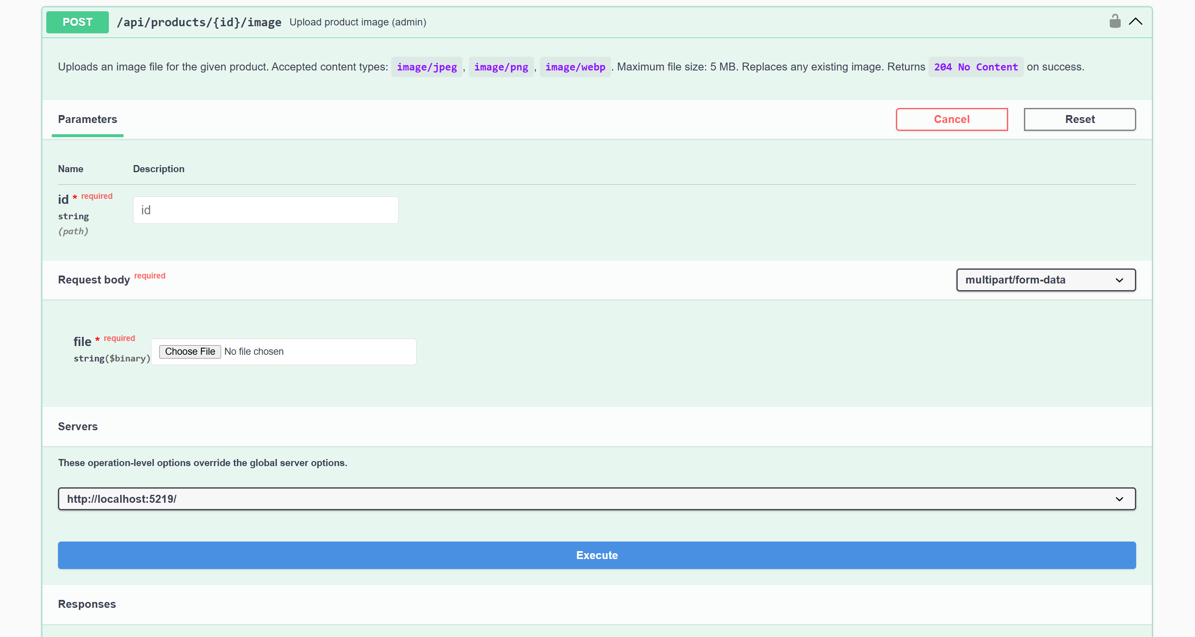Screen dimensions: 1195x637
Task: Click the operation-level options override note
Action: click(x=202, y=463)
